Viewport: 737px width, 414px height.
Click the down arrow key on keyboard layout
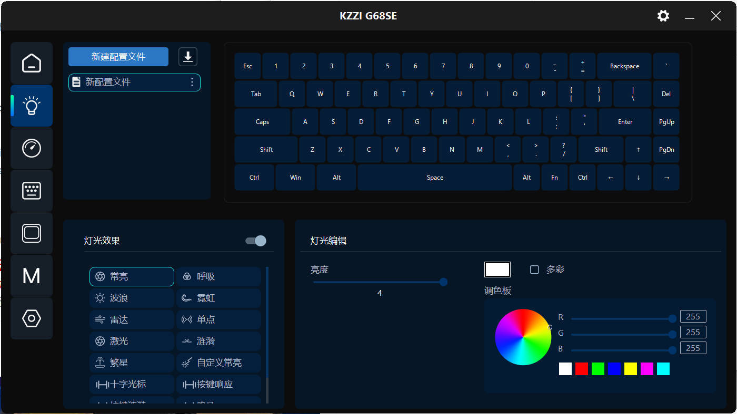tap(639, 178)
